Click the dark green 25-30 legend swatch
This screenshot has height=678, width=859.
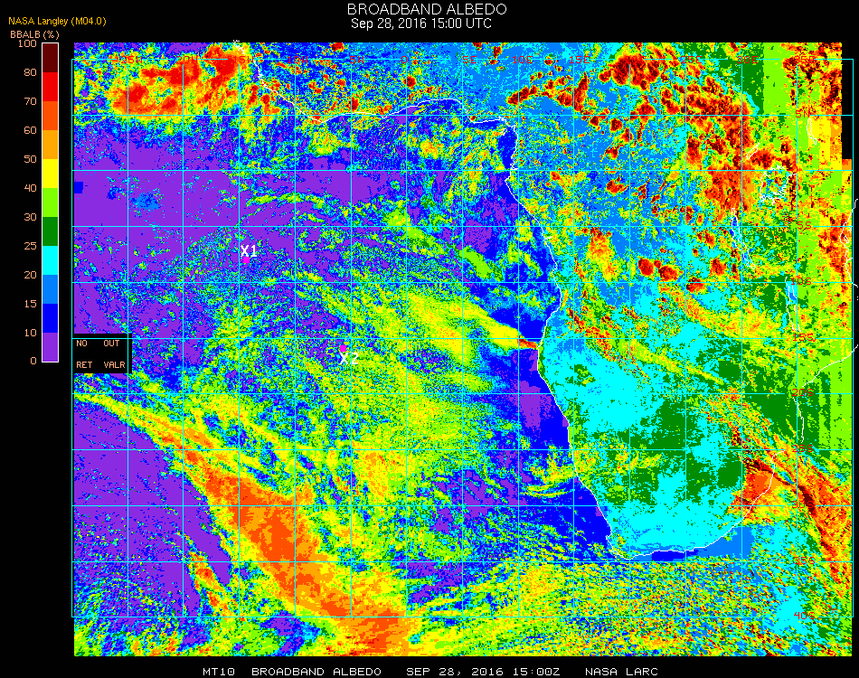pos(51,231)
